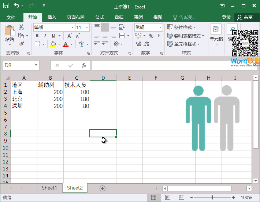Open the Name Box dropdown arrow

pyautogui.click(x=36, y=65)
